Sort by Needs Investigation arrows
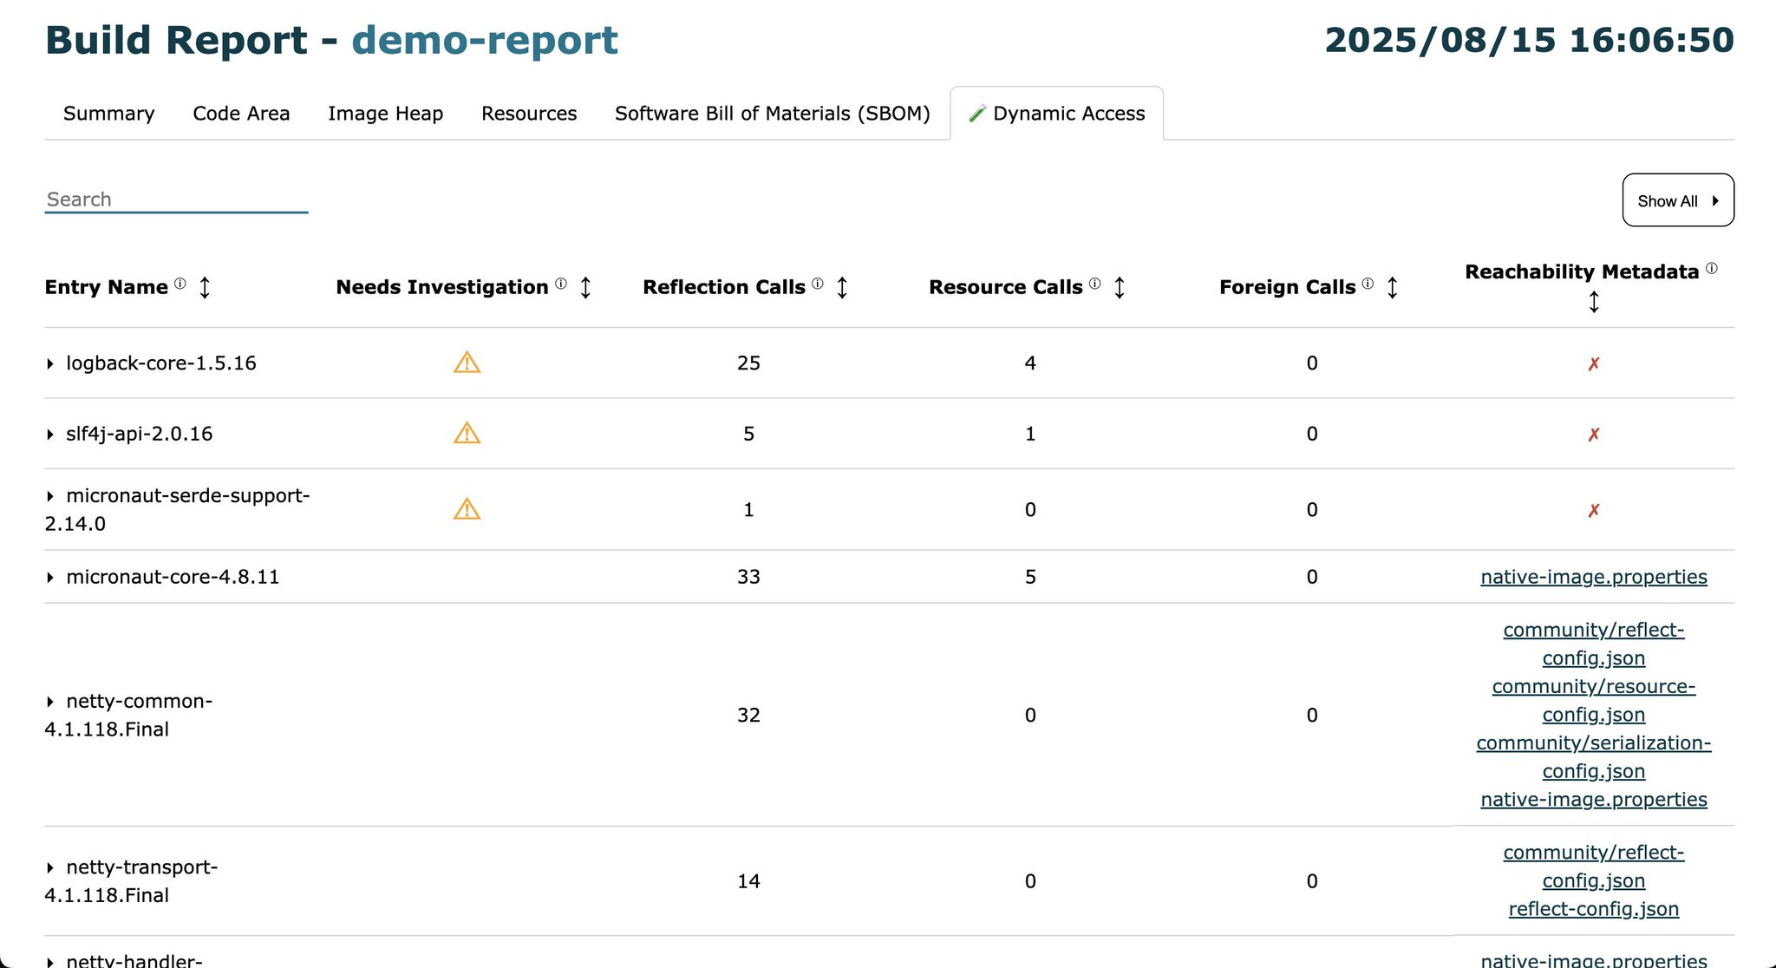The width and height of the screenshot is (1776, 968). [x=585, y=287]
